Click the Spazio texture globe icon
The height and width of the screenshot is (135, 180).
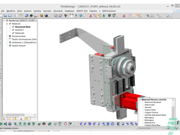(x=10, y=46)
